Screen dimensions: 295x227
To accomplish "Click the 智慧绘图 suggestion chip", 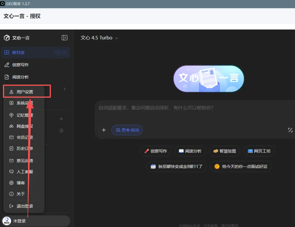I will point(224,151).
